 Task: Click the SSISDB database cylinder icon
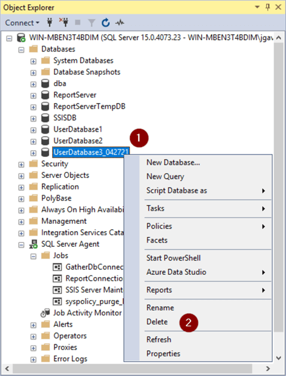[45, 118]
